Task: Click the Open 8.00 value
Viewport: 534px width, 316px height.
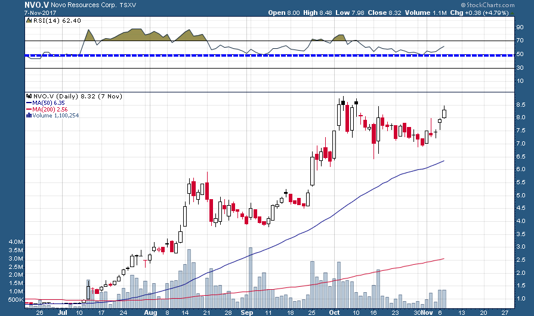Action: (283, 13)
